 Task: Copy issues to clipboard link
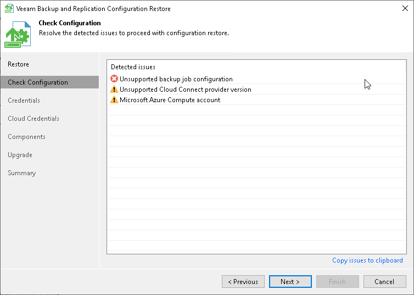(x=367, y=260)
